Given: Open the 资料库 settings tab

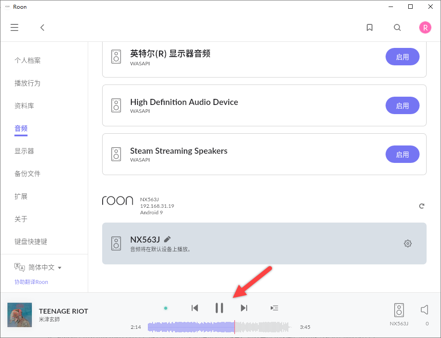Looking at the screenshot, I should pos(24,106).
